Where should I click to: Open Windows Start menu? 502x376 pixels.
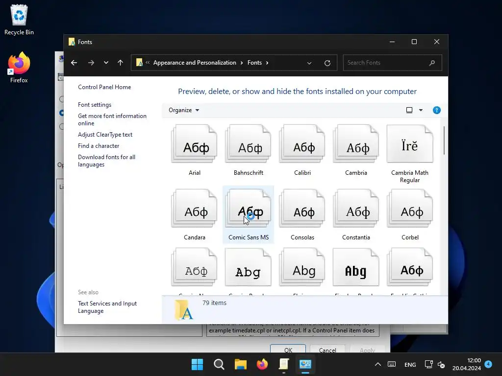pyautogui.click(x=197, y=364)
